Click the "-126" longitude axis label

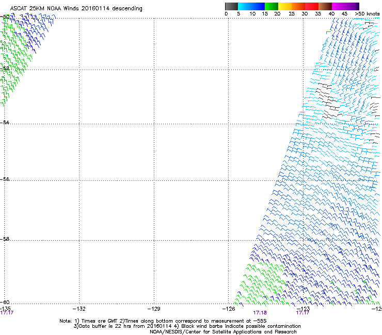pos(229,309)
